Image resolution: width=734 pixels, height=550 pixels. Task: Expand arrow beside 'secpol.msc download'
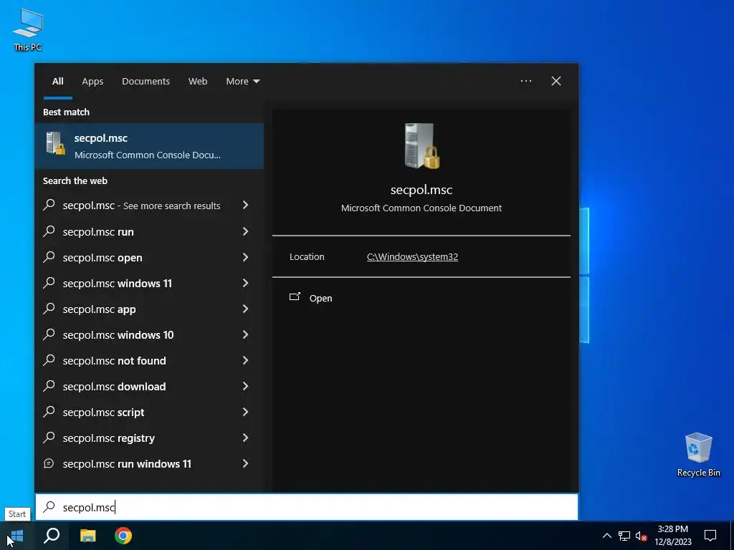click(245, 386)
